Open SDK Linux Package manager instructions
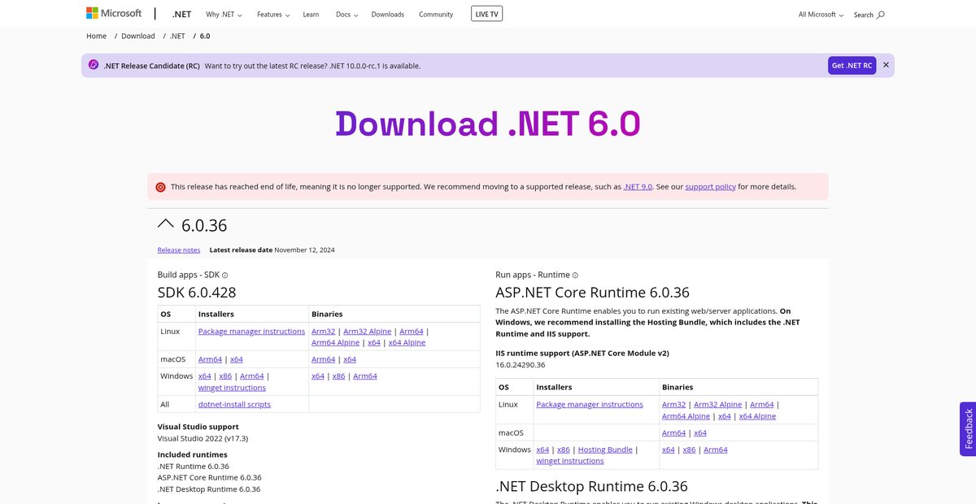976x504 pixels. 251,332
